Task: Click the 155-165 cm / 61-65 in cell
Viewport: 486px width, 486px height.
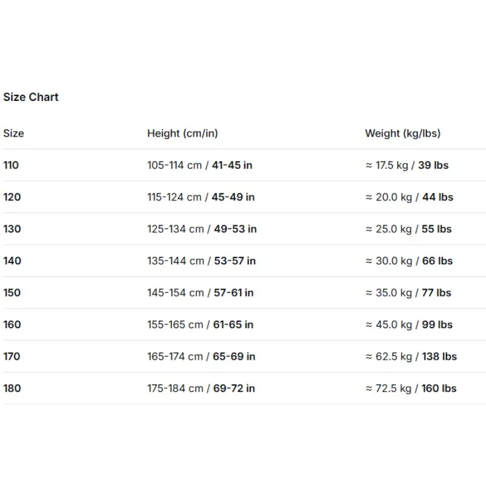Action: (x=200, y=324)
